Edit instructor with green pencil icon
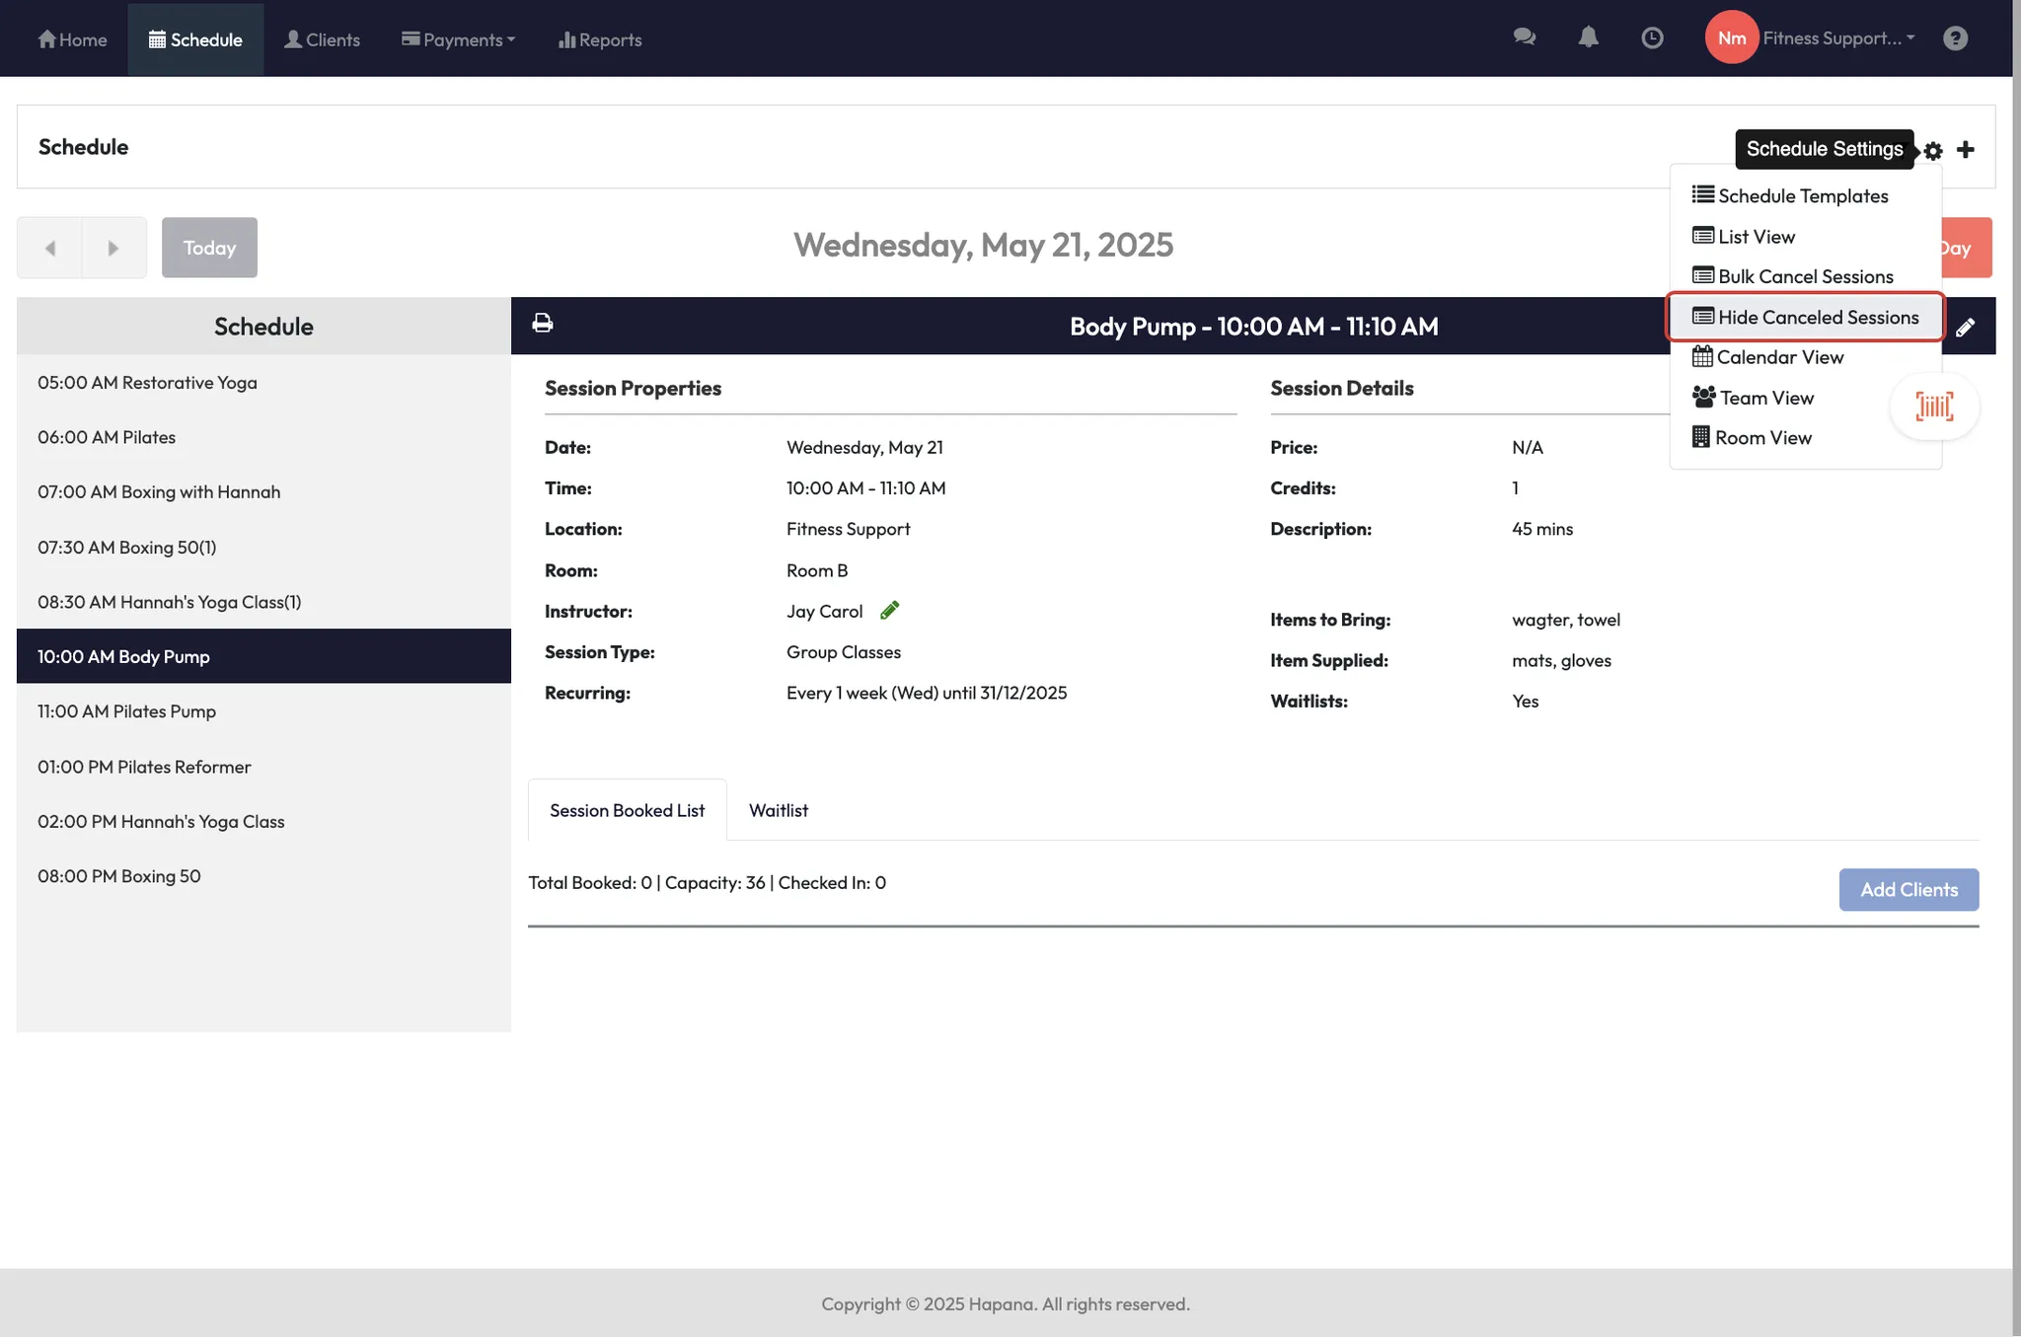 889,611
